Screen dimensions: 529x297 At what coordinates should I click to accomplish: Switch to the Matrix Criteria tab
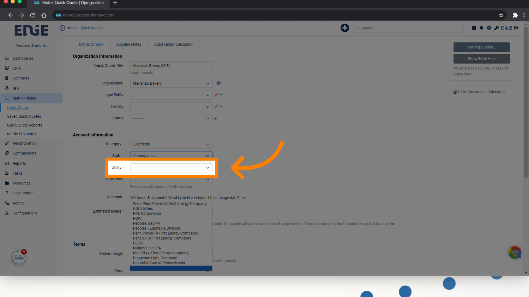pos(91,44)
